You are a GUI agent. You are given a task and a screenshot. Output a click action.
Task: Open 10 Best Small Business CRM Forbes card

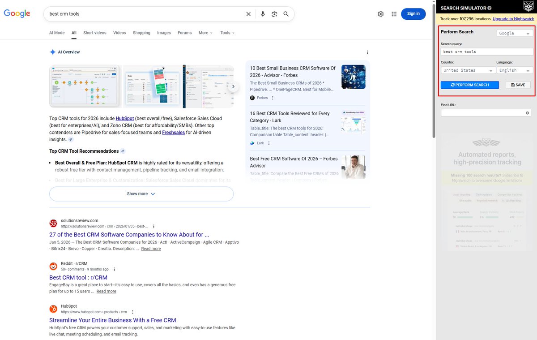(293, 72)
